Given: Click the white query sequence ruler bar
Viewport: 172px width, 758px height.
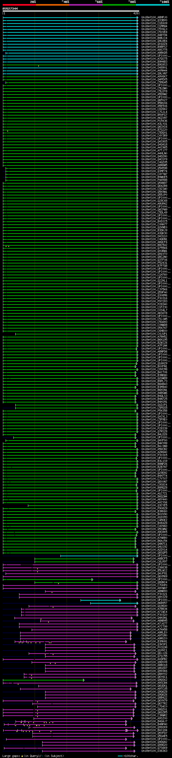Looking at the screenshot, I should pos(71,11).
